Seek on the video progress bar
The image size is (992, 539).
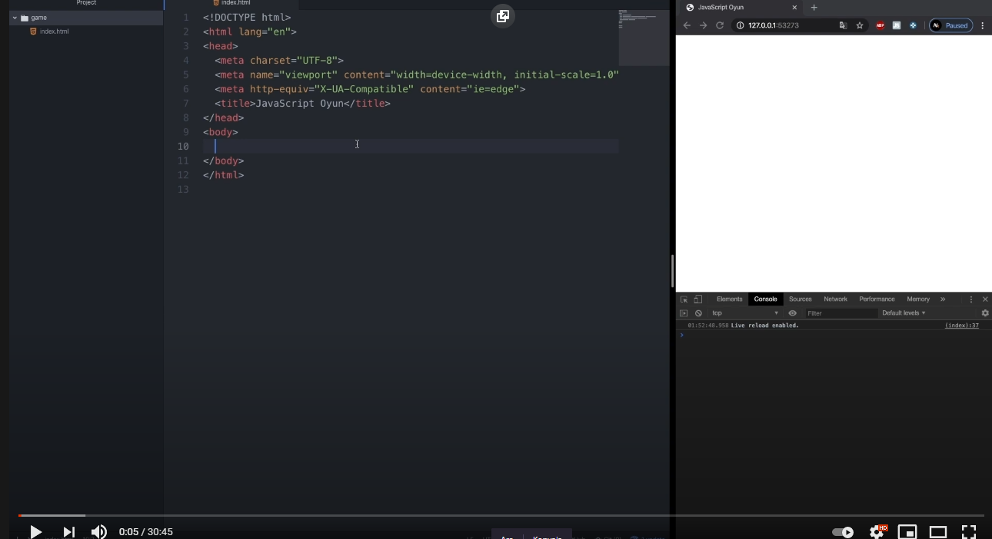500,515
